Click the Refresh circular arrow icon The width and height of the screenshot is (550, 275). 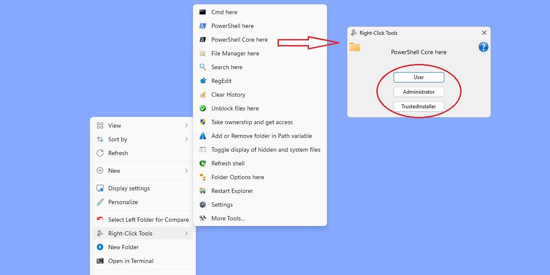100,153
